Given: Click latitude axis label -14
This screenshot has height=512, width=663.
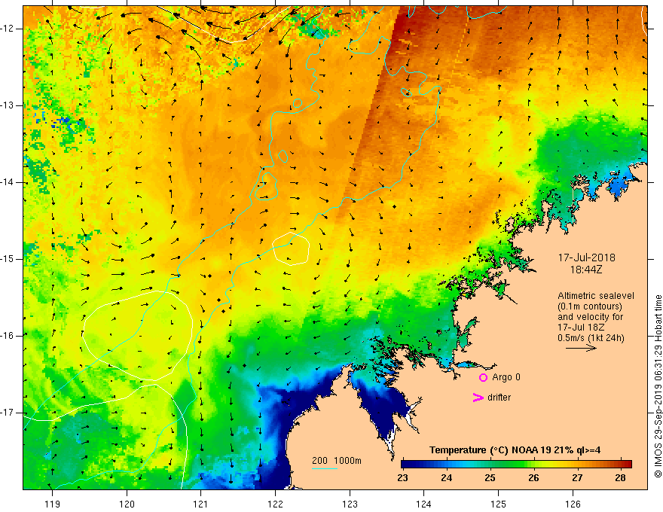Looking at the screenshot, I should pyautogui.click(x=8, y=182).
